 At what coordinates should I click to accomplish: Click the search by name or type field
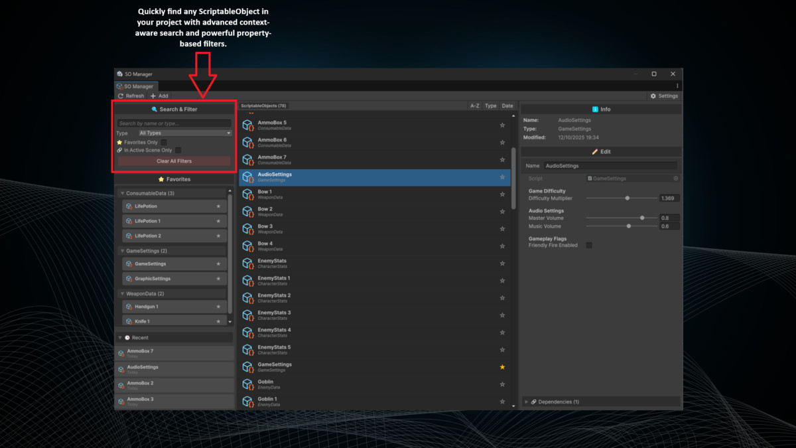[x=174, y=123]
